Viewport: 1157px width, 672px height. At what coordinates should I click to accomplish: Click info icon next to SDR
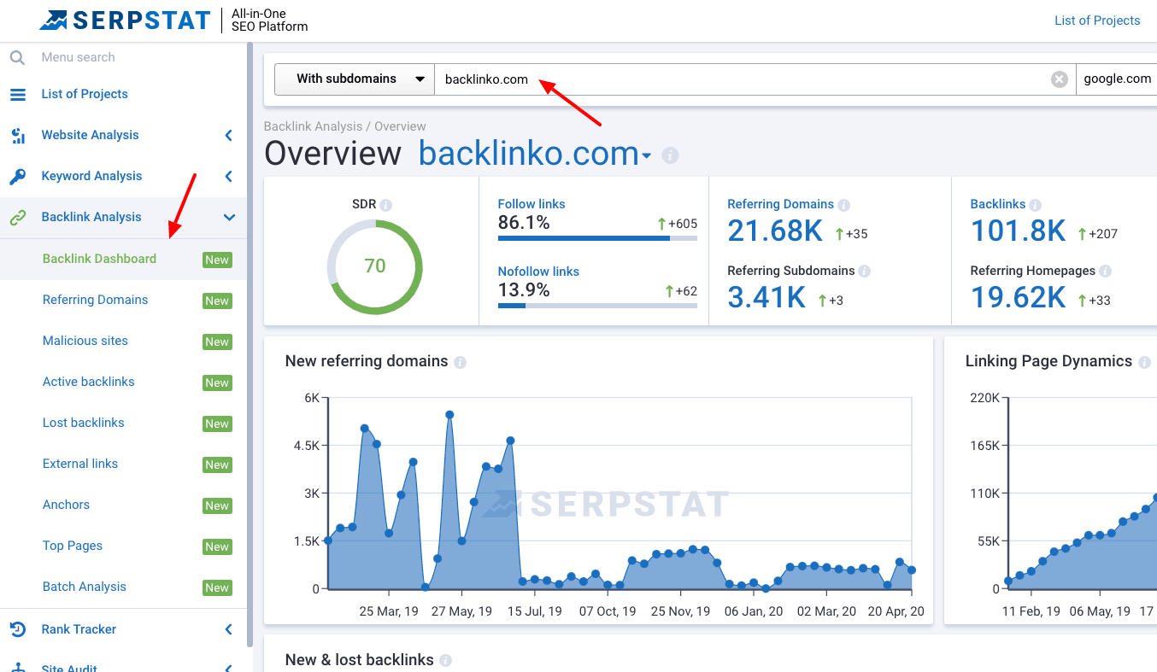point(386,205)
